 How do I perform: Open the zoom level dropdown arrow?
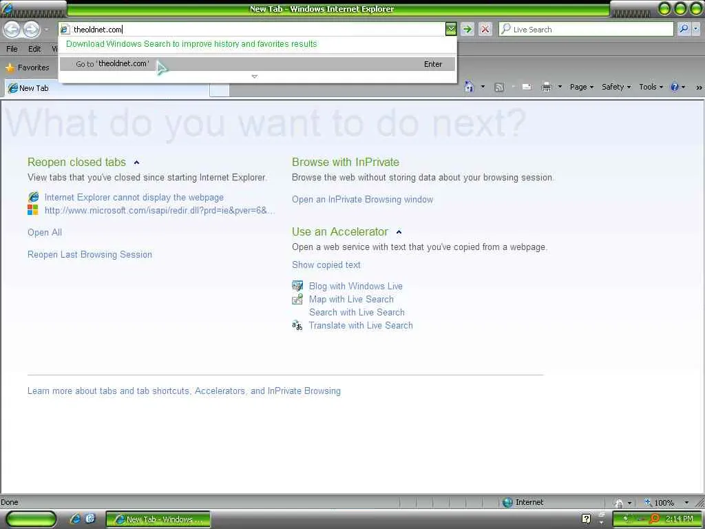pyautogui.click(x=686, y=502)
